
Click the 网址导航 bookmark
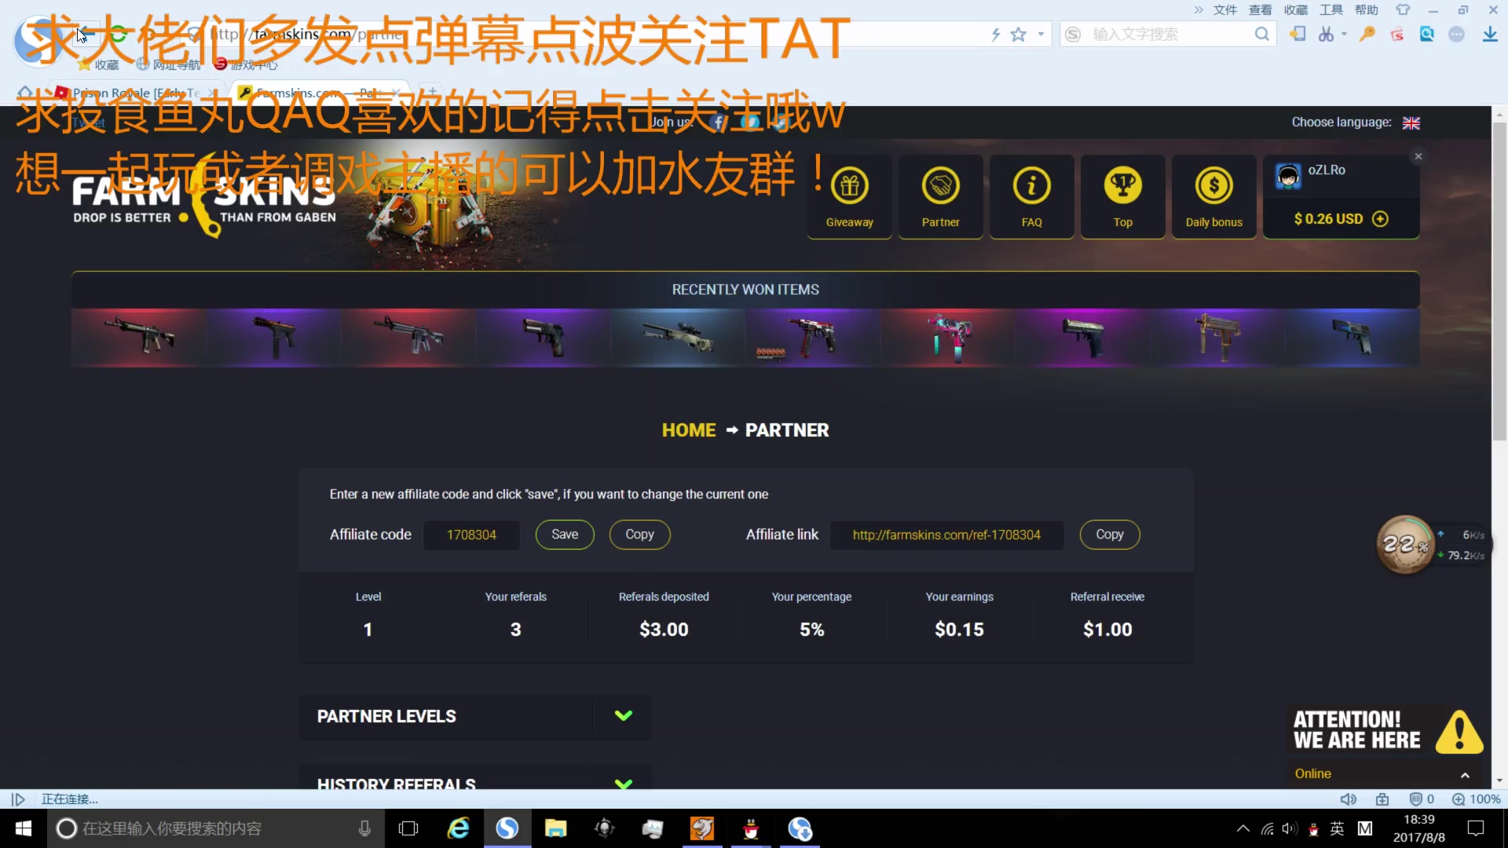(168, 64)
